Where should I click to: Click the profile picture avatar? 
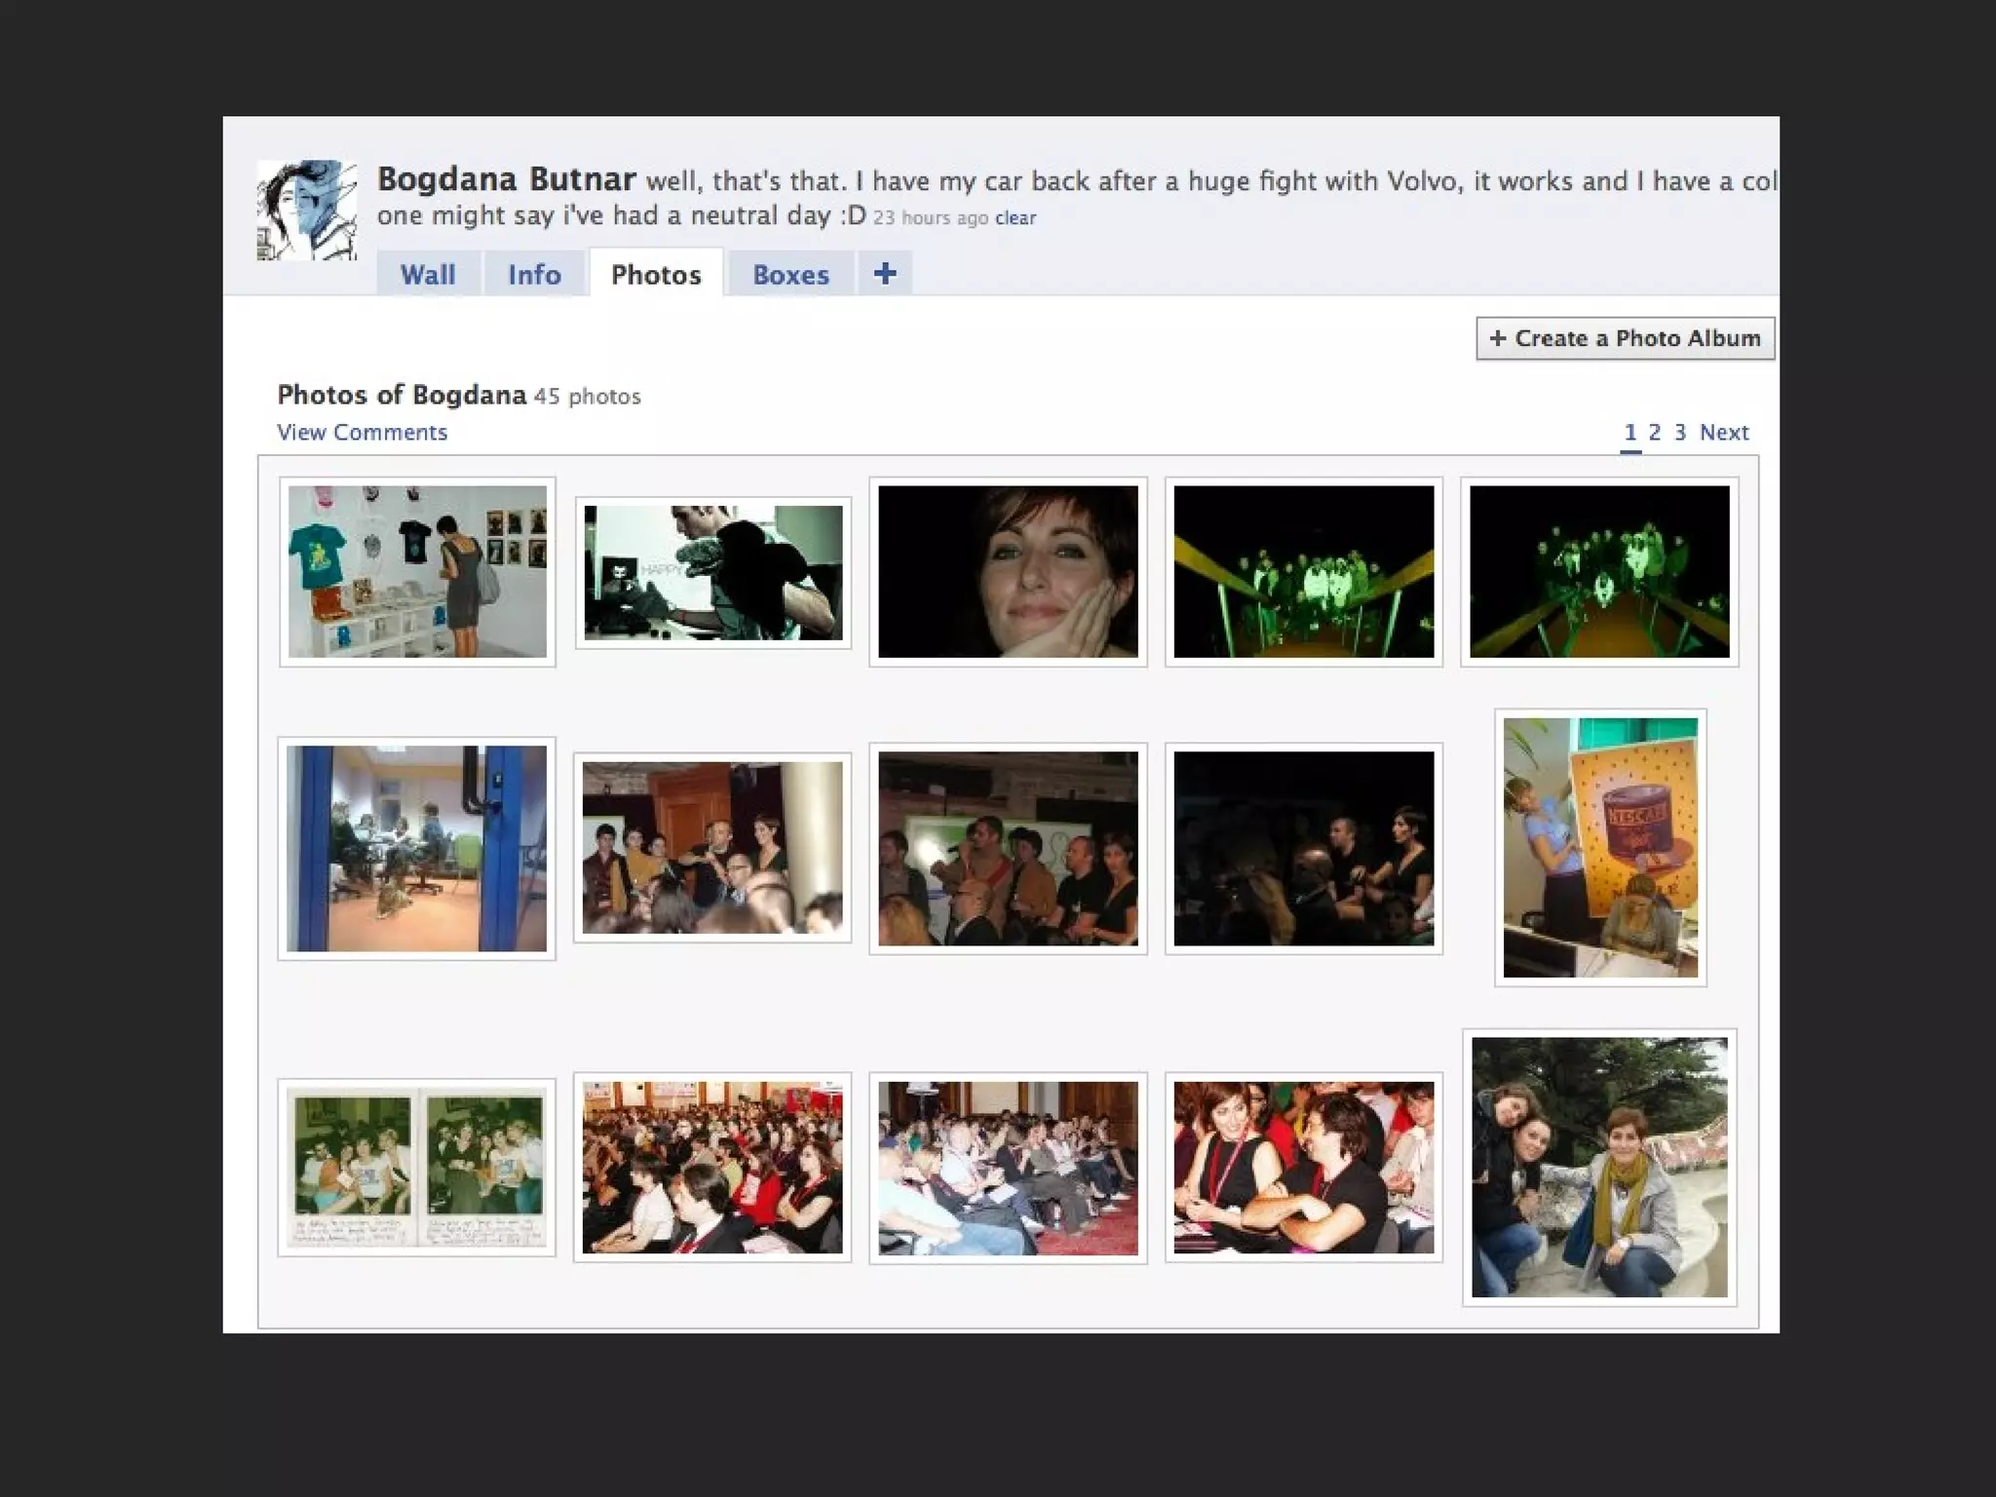(306, 210)
